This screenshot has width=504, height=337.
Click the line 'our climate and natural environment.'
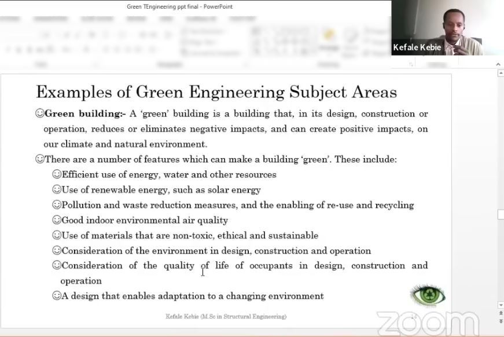tap(126, 144)
